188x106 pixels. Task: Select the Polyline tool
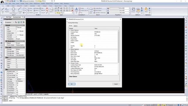pyautogui.click(x=7, y=10)
